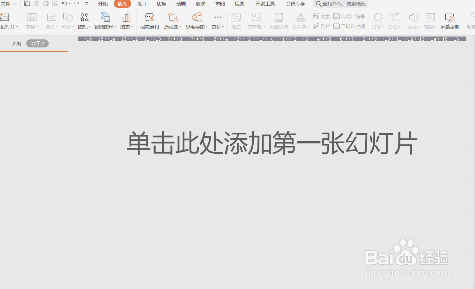Click the 页眉页脚 header footer icon

click(x=279, y=17)
